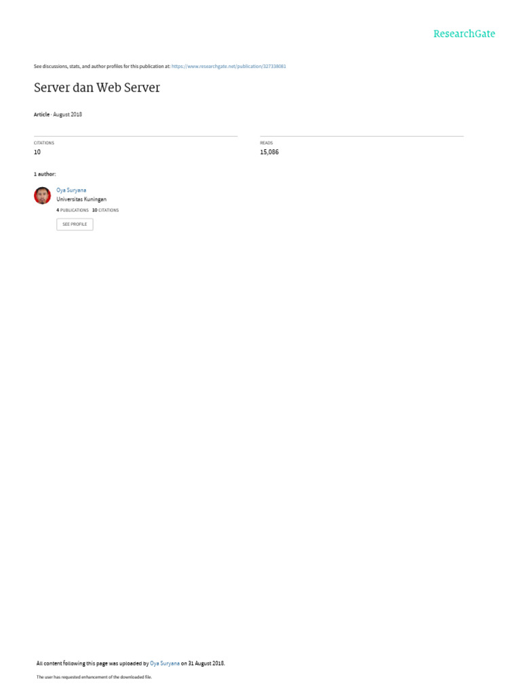
Task: Open the Oya Suryana author name link
Action: coord(71,190)
